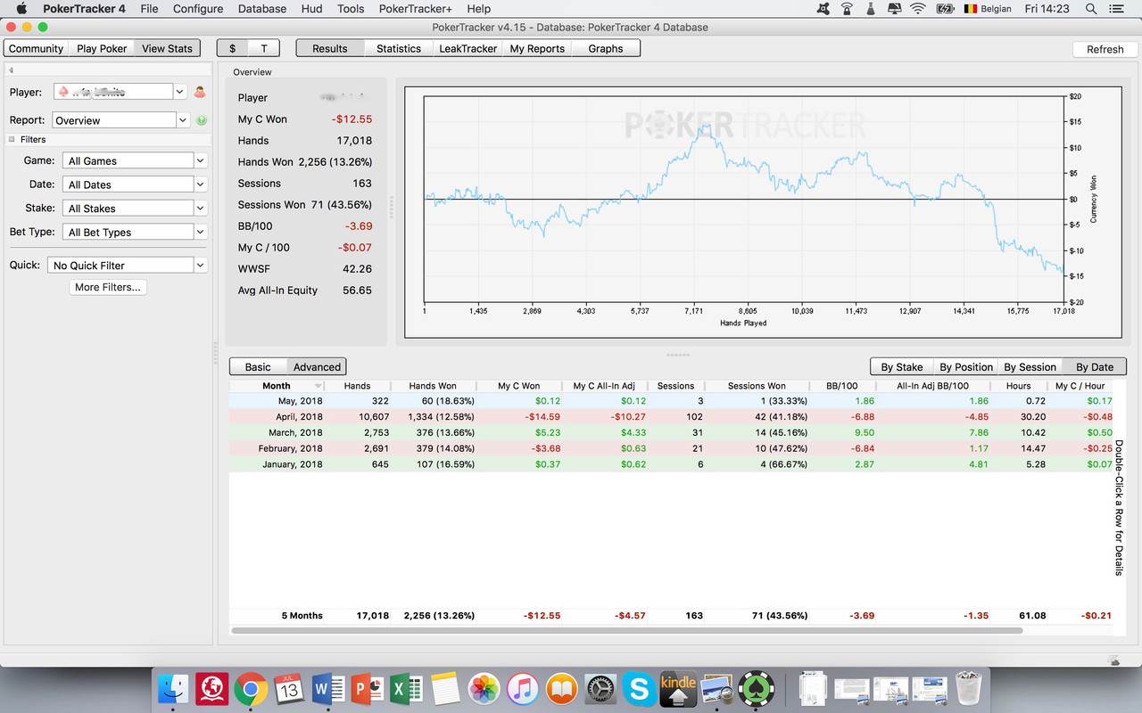This screenshot has width=1142, height=713.
Task: Sort the table by the Month column
Action: [277, 386]
